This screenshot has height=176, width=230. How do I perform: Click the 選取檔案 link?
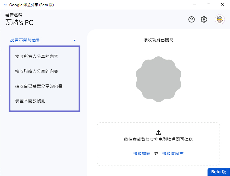(142, 154)
